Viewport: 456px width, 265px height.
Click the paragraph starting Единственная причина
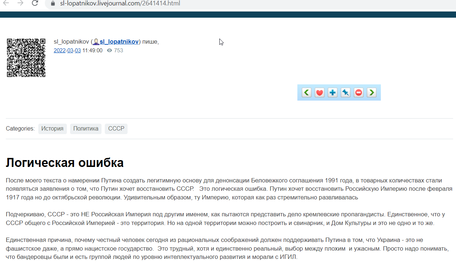[x=227, y=249]
